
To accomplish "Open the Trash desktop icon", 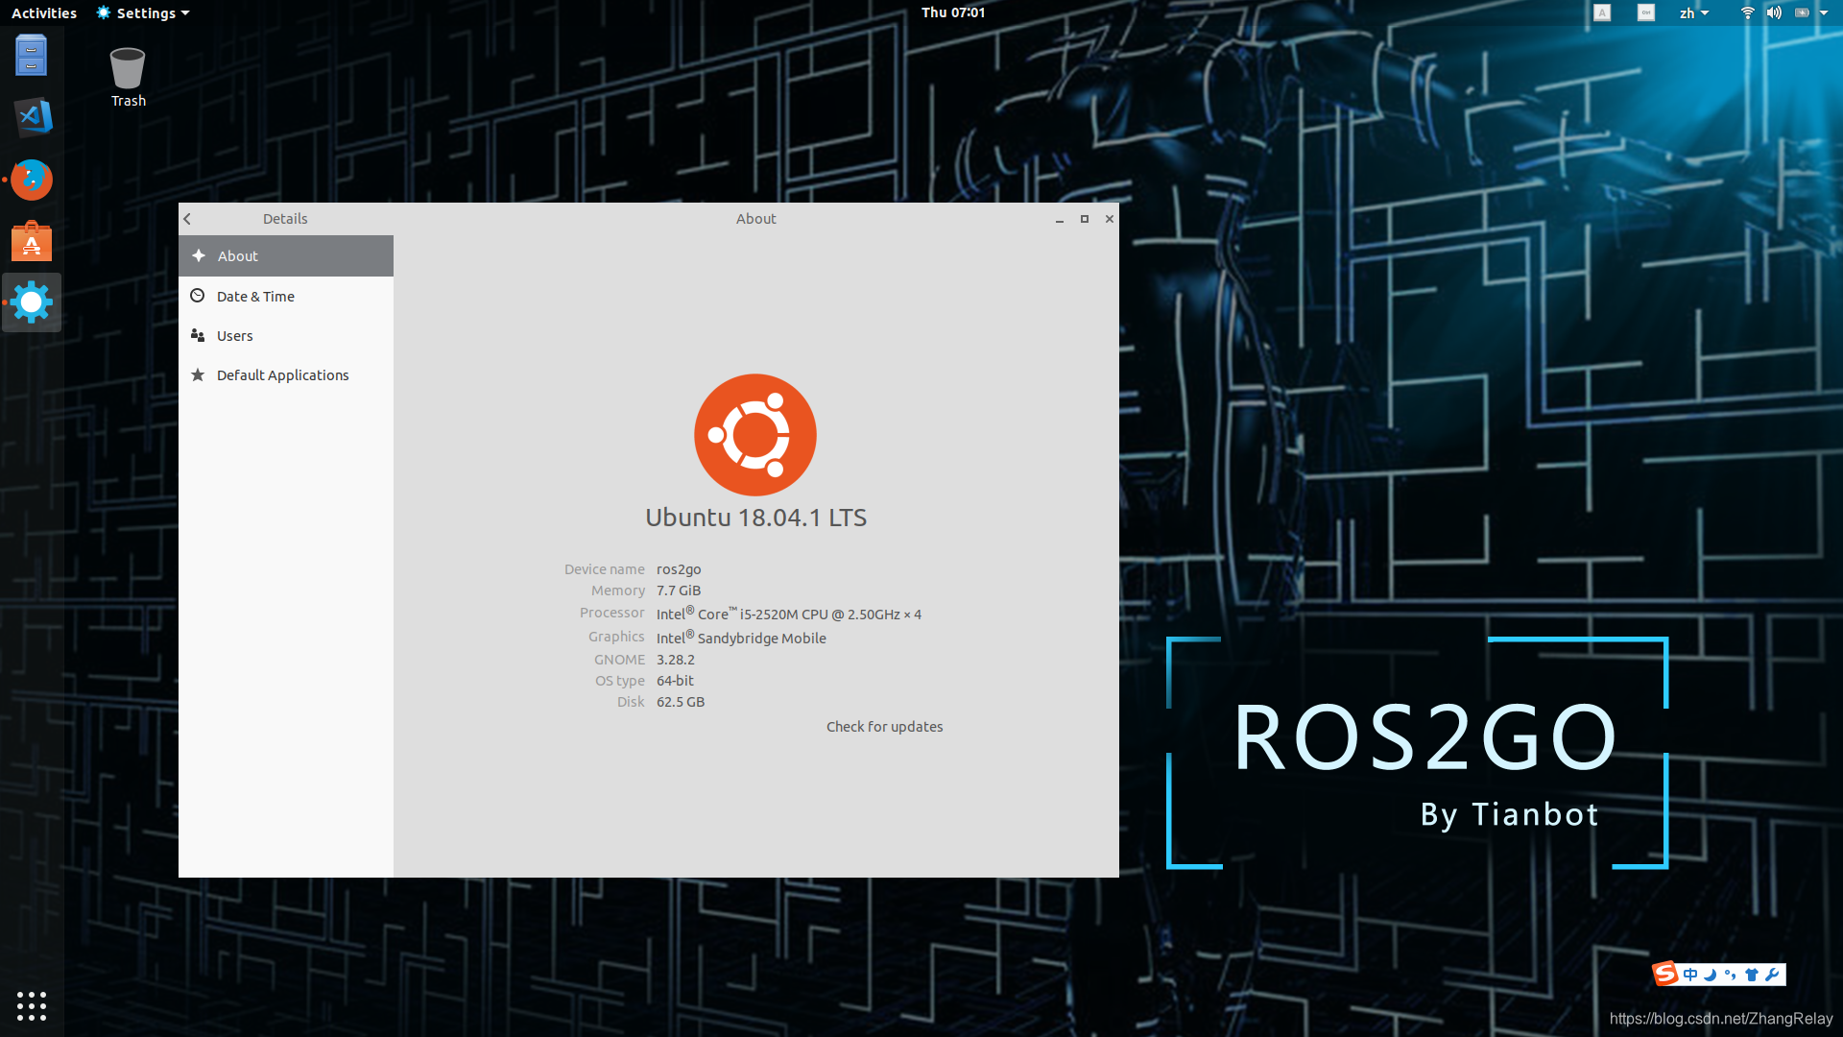I will (128, 77).
